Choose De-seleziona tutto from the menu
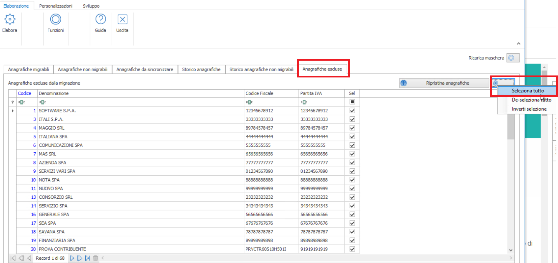 pos(531,100)
